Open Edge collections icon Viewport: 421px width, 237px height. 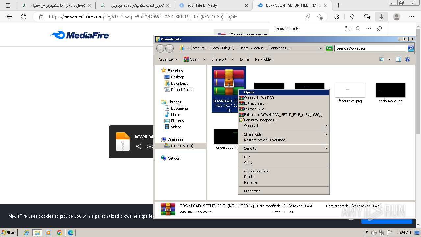point(367,17)
